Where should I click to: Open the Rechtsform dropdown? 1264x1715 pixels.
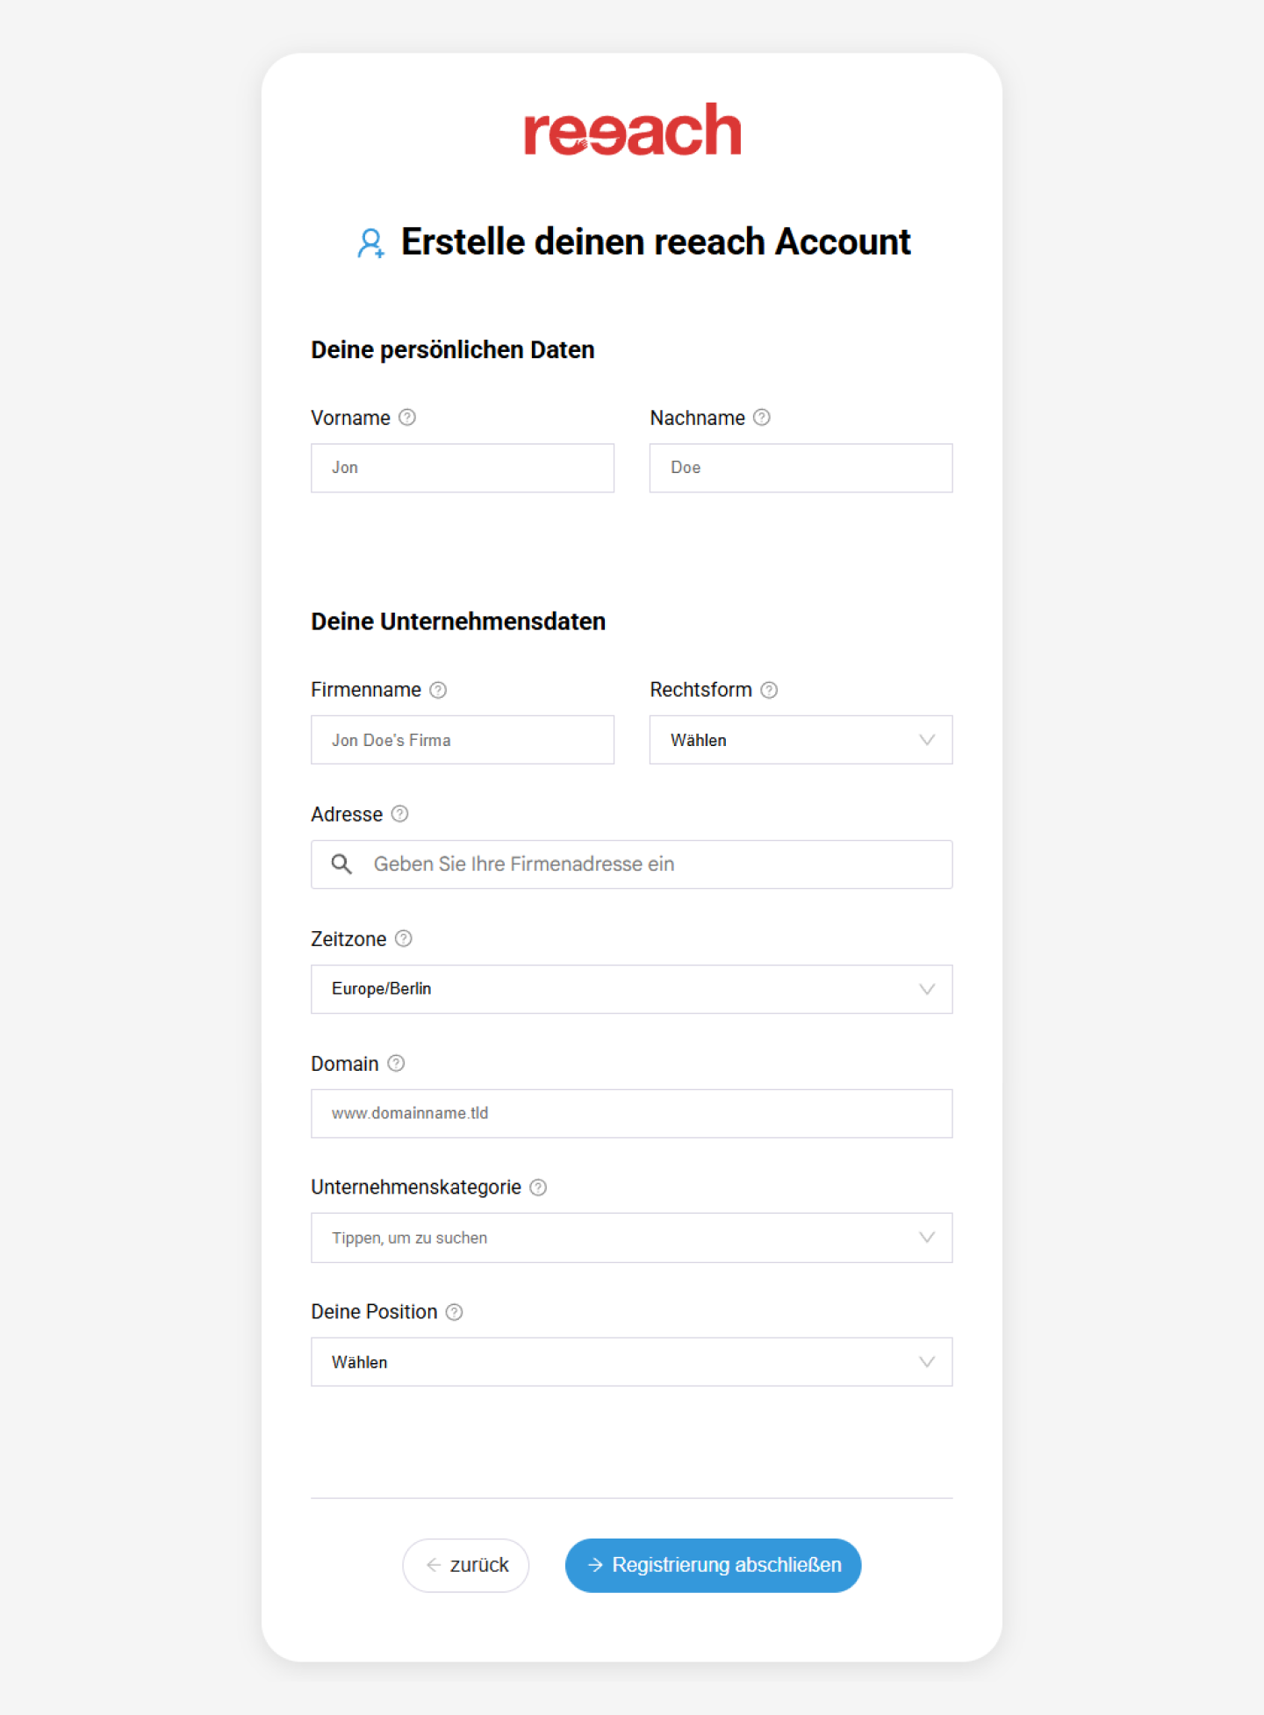[x=801, y=740]
